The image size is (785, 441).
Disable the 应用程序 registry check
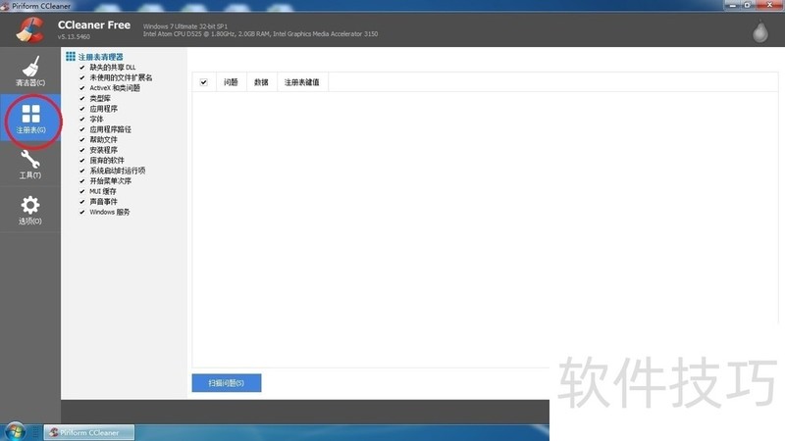tap(82, 109)
